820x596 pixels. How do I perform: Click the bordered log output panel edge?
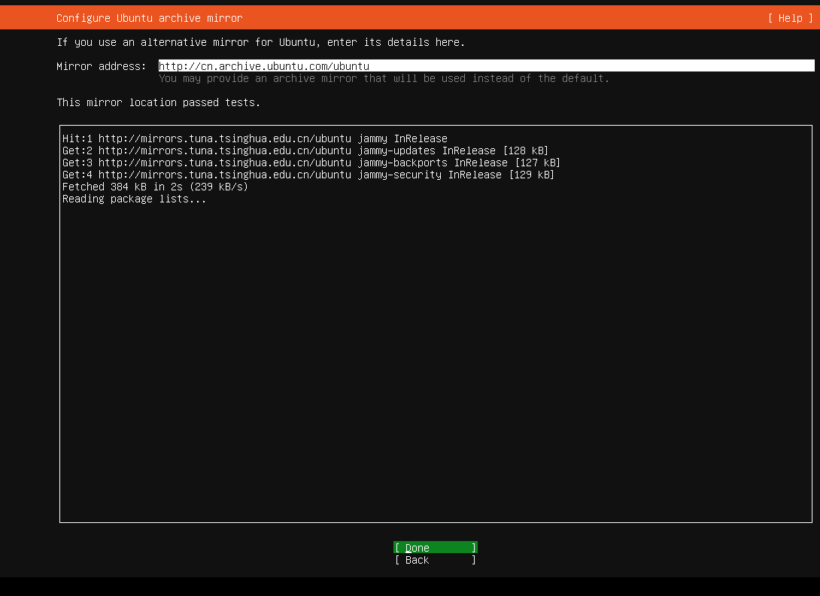click(x=60, y=324)
